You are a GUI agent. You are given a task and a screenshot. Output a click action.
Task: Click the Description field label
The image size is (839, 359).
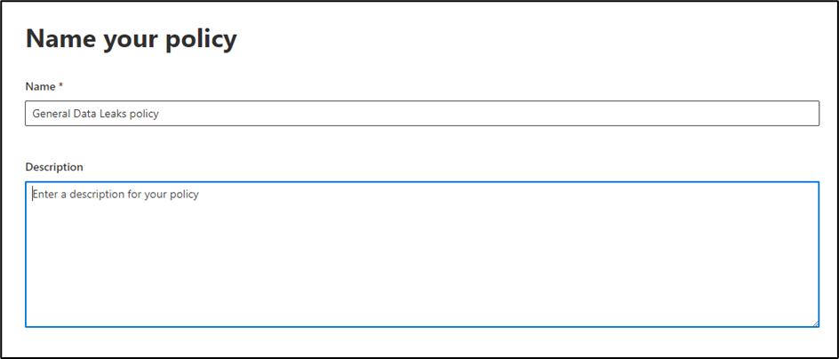(54, 167)
